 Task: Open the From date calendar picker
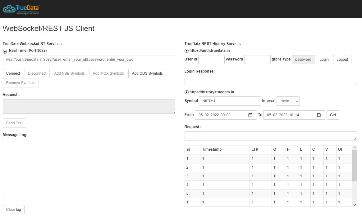(250, 115)
